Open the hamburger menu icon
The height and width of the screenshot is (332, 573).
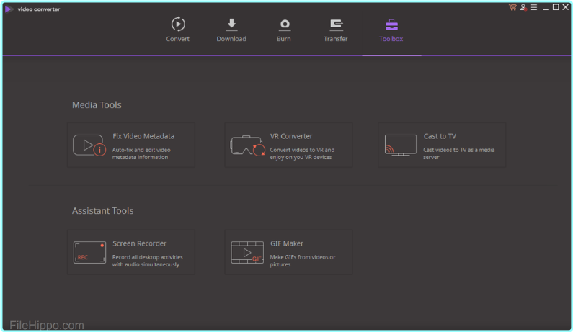coord(534,7)
